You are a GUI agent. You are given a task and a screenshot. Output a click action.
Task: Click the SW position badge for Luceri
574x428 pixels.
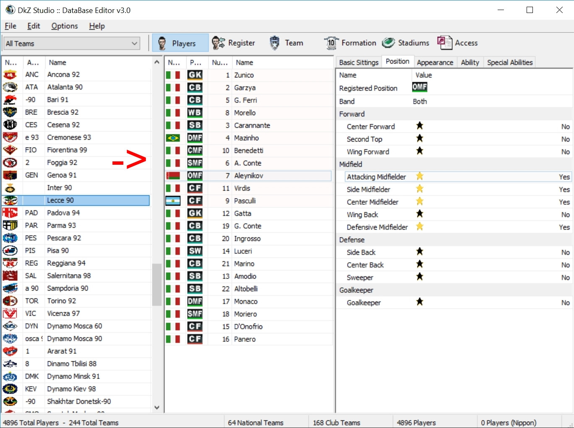[195, 251]
